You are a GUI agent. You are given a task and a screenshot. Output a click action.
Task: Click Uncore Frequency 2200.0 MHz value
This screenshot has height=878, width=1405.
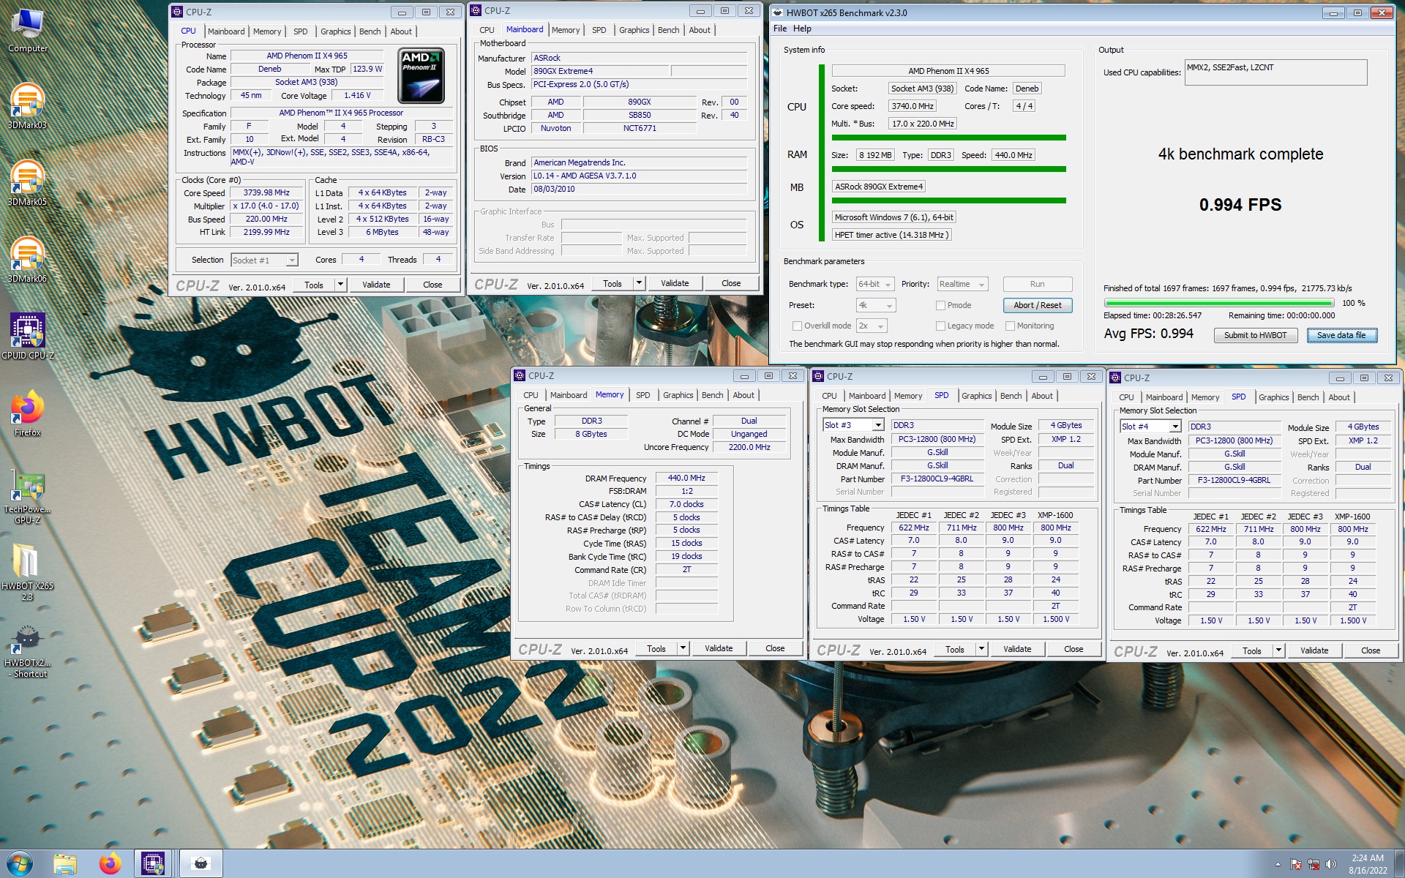pos(749,447)
